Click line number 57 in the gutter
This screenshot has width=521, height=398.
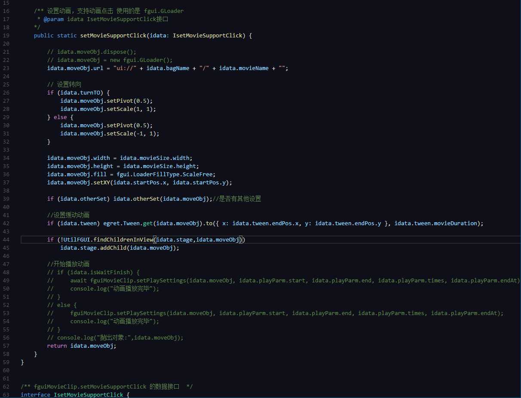(x=6, y=346)
